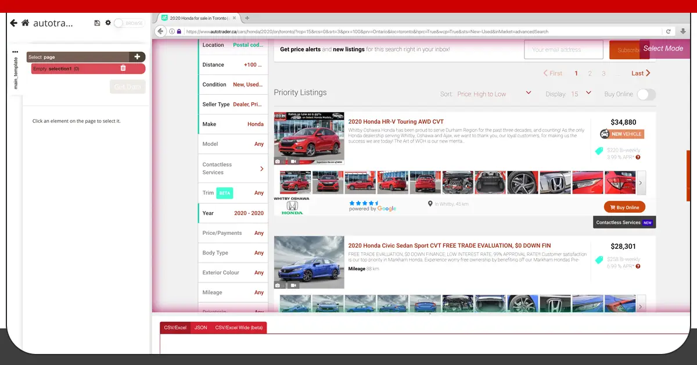
Task: Click the HR-V Buy Online button
Action: (x=624, y=207)
